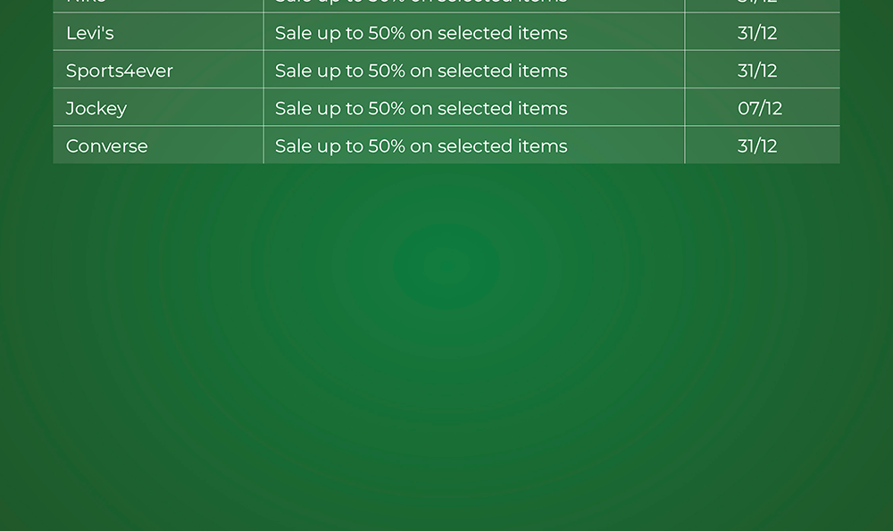
Task: Click the 31/12 date in Levi's row
Action: 757,33
